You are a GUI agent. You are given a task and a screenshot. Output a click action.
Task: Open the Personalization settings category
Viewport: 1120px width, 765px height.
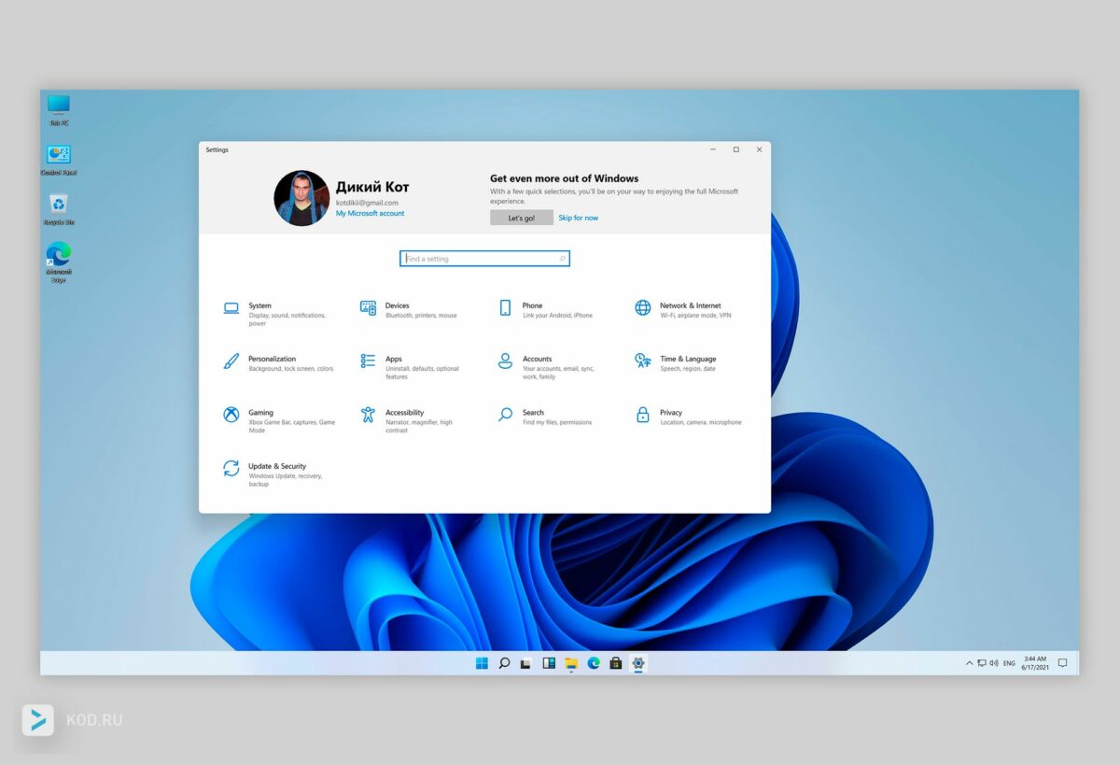278,363
